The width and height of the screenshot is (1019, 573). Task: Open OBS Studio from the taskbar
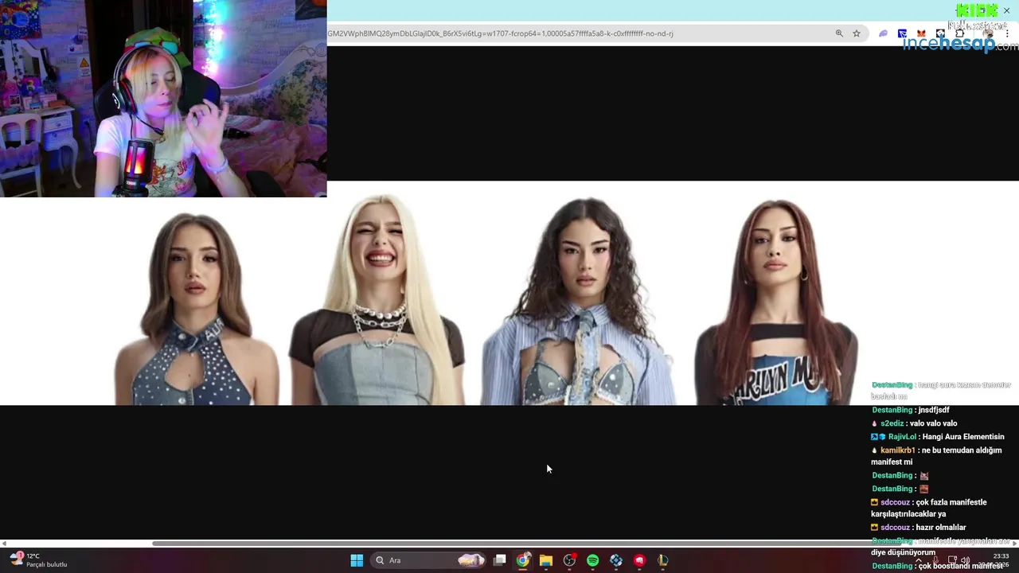pyautogui.click(x=569, y=560)
